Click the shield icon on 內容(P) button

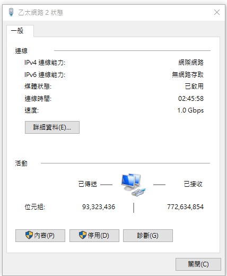(29, 235)
